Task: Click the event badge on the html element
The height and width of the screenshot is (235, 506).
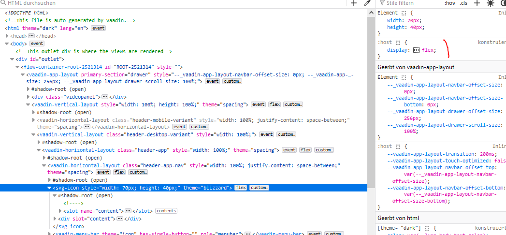Action: coord(99,28)
